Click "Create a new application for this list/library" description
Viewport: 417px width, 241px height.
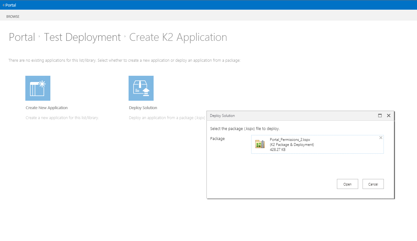click(62, 118)
